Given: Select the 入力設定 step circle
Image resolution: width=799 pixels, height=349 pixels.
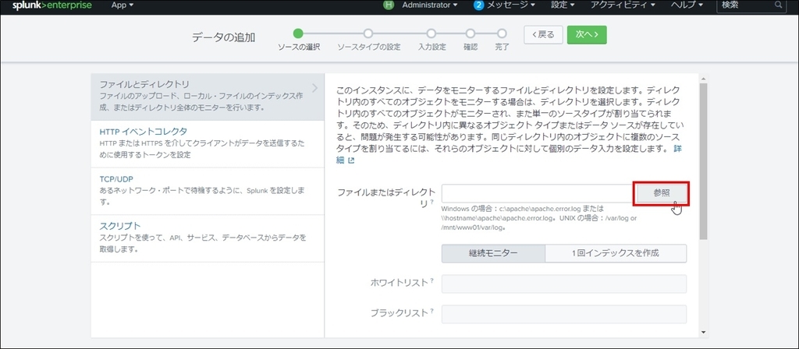Looking at the screenshot, I should 431,33.
